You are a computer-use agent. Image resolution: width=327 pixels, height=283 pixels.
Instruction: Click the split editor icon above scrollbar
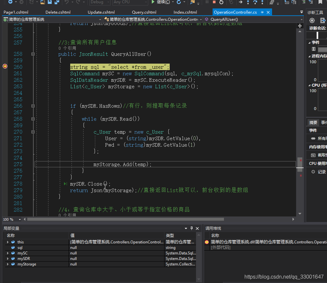(300, 26)
